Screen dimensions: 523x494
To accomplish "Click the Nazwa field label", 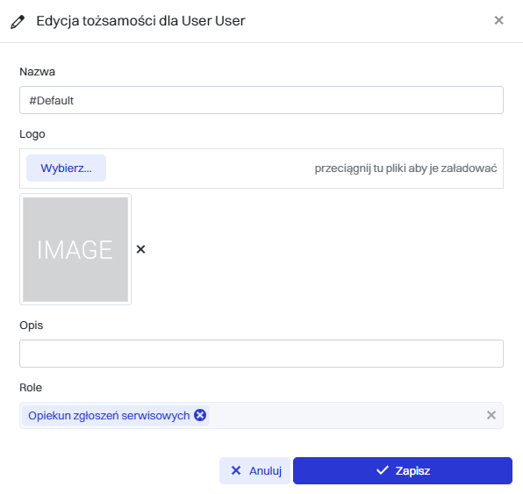I will point(38,72).
